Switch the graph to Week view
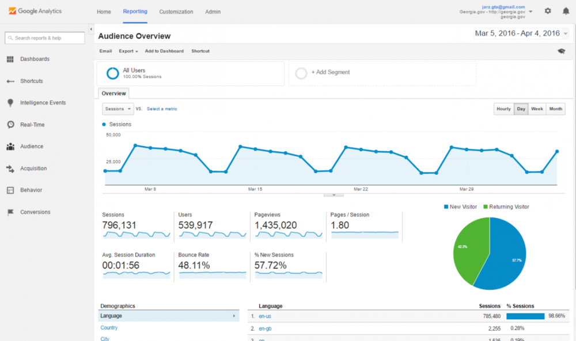 coord(537,109)
